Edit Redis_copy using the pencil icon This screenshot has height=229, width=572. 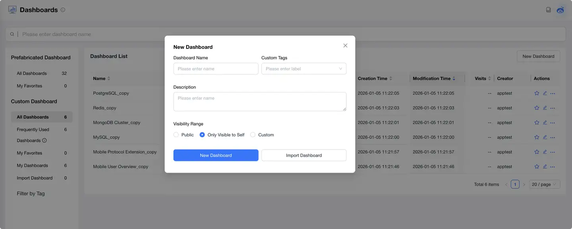tap(545, 108)
